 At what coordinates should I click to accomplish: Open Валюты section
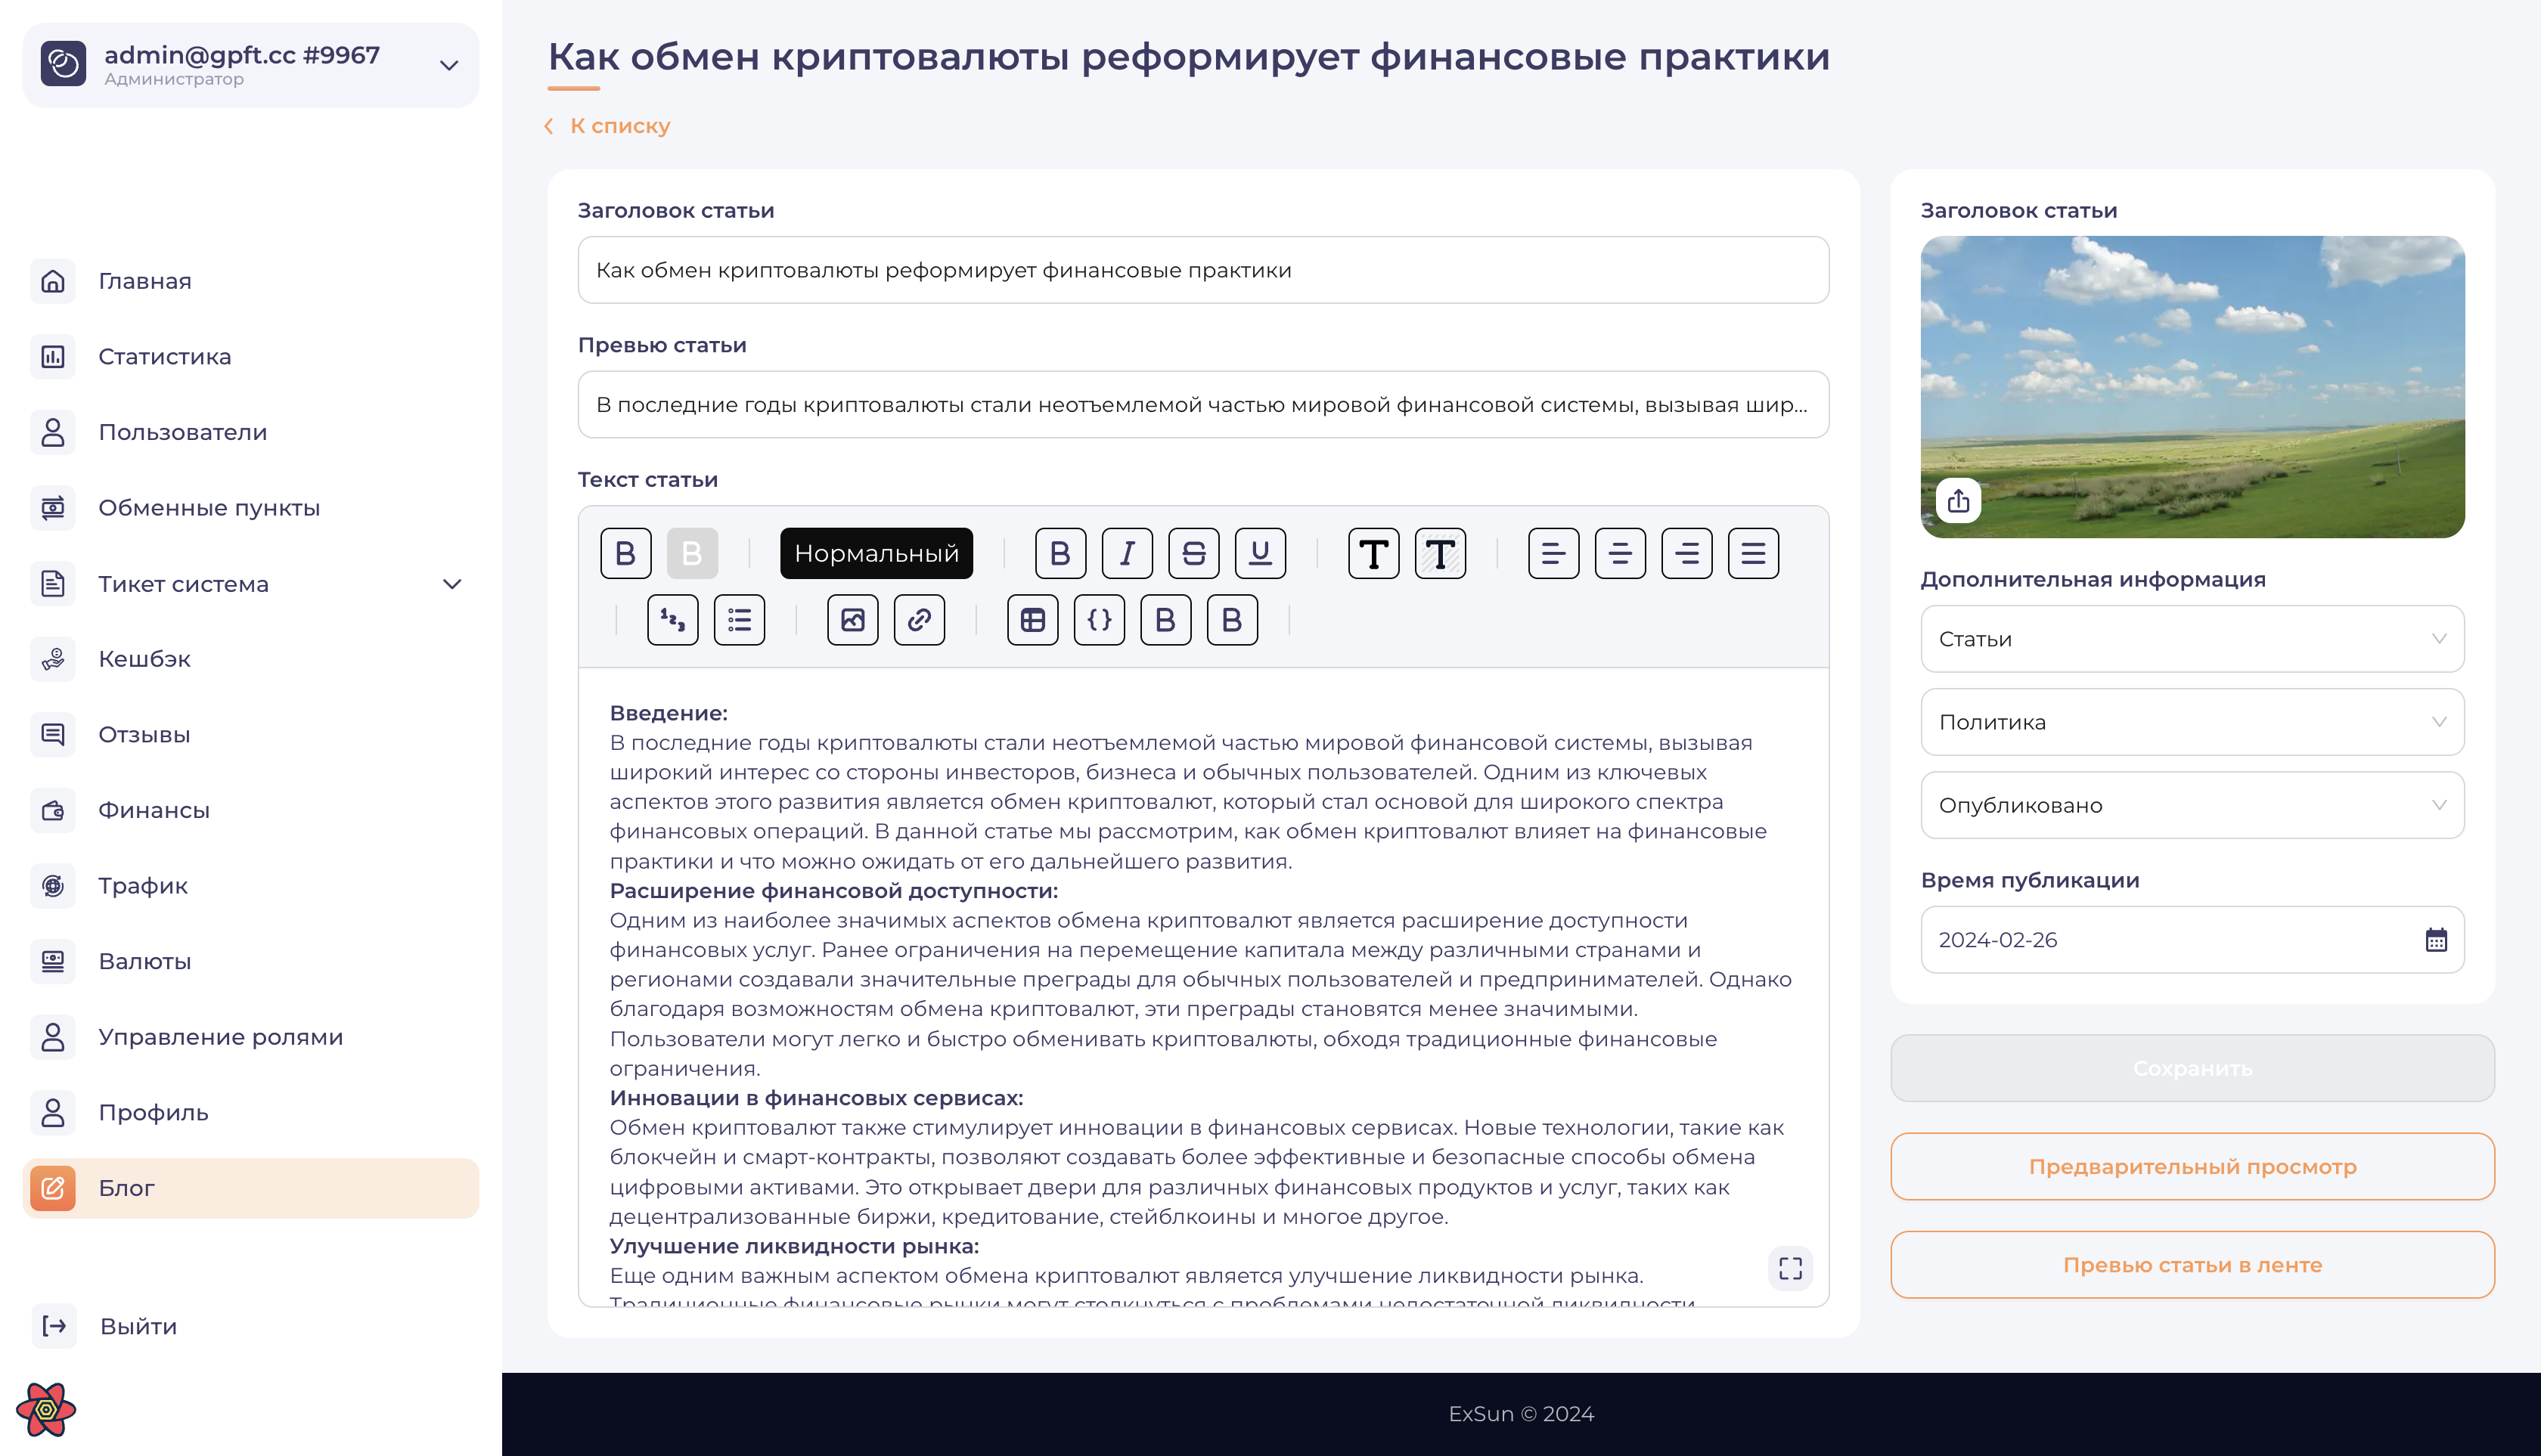tap(251, 961)
